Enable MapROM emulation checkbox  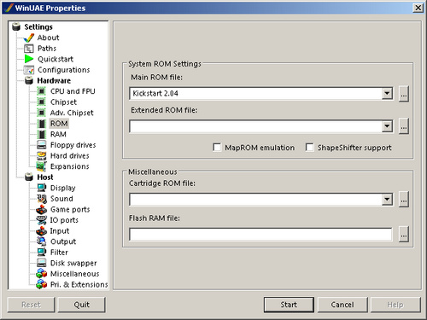(217, 148)
